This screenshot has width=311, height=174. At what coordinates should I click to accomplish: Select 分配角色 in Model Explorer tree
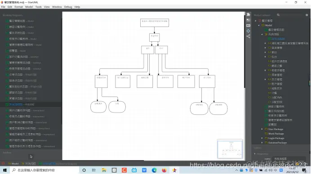pyautogui.click(x=277, y=97)
